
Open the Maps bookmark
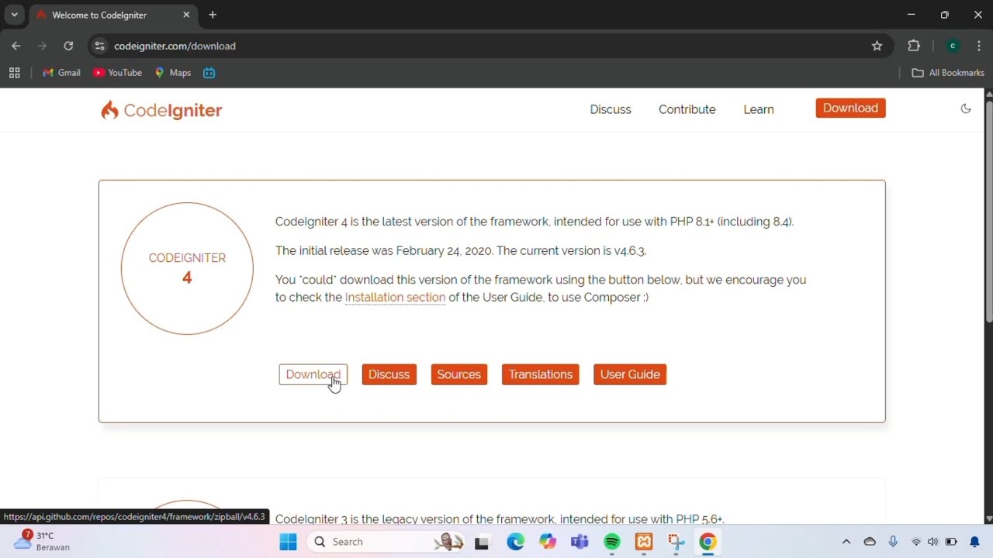pyautogui.click(x=172, y=73)
